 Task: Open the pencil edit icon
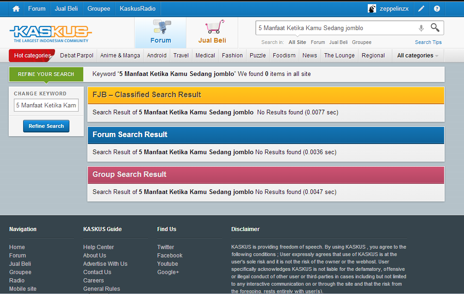pyautogui.click(x=421, y=9)
